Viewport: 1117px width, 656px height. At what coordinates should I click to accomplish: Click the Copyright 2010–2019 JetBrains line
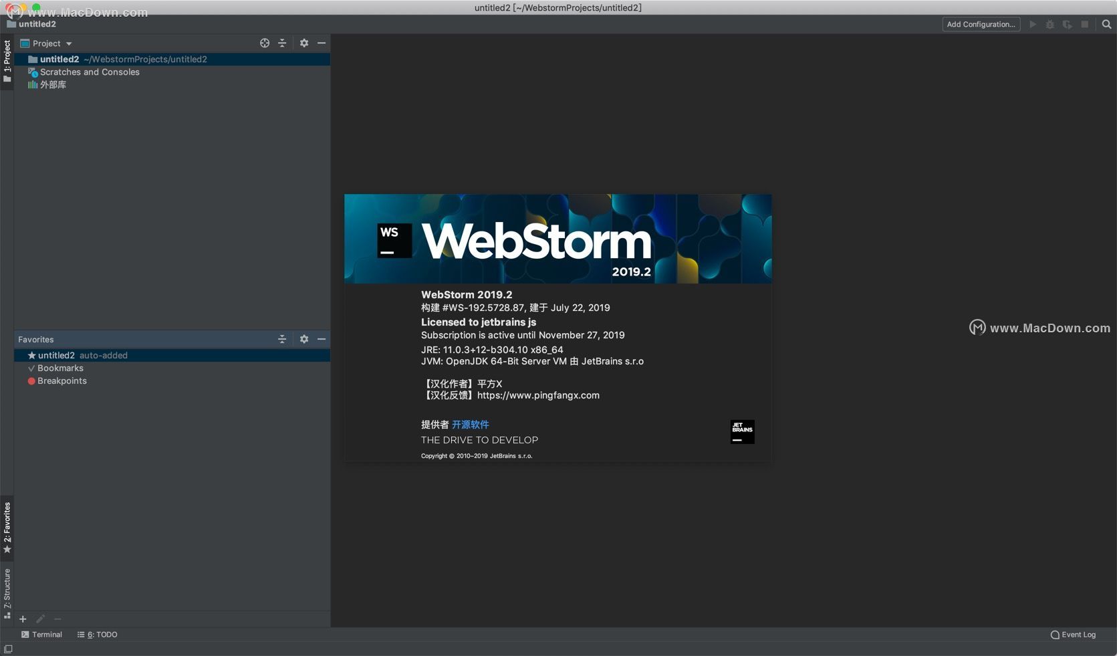477,456
